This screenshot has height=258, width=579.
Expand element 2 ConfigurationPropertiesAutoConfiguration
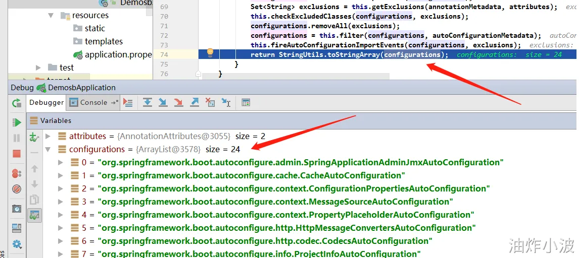61,188
